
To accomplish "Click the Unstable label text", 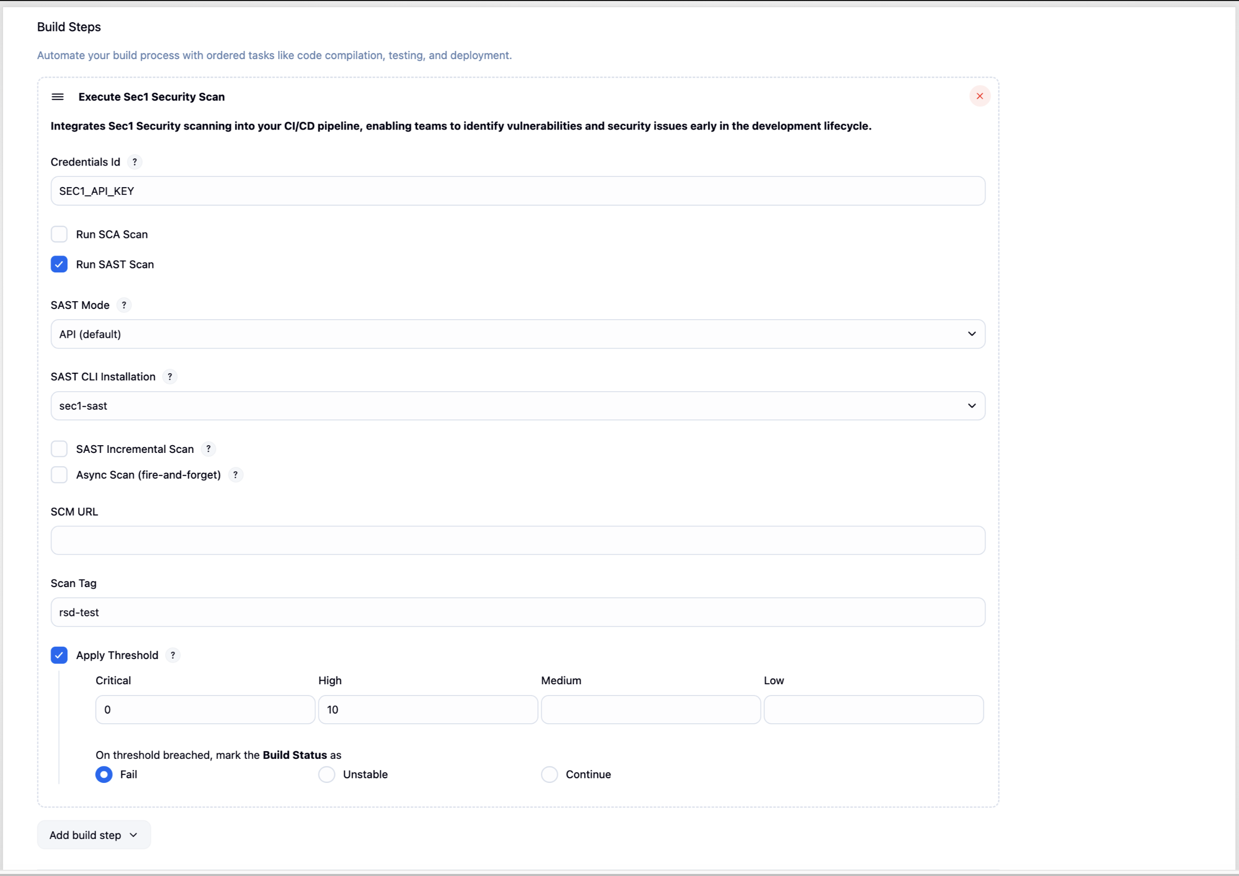I will pyautogui.click(x=366, y=775).
